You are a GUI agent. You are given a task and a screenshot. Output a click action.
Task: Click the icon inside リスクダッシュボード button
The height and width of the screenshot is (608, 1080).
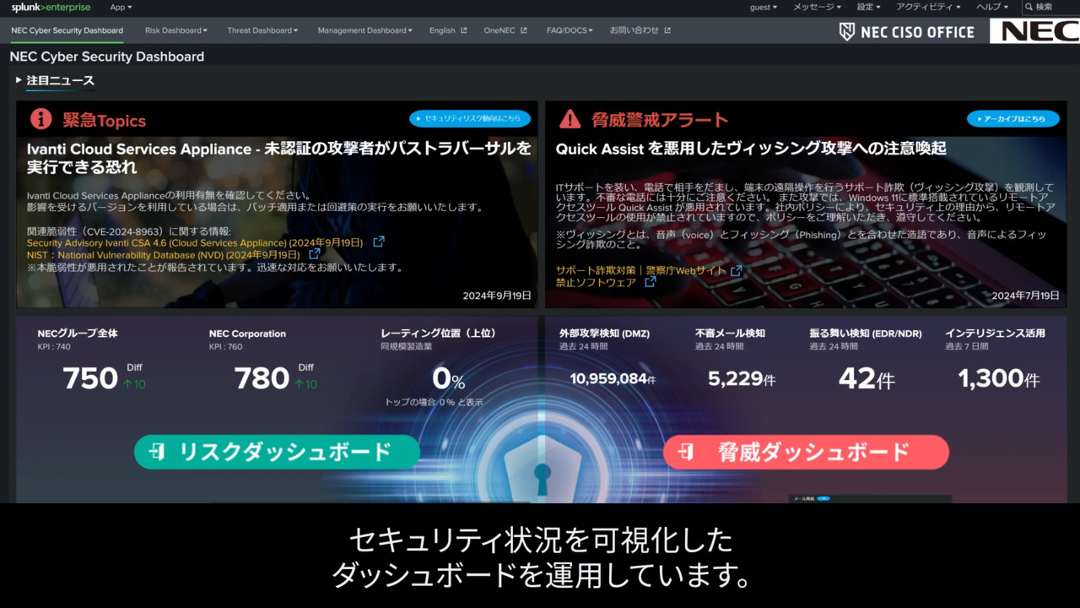tap(158, 452)
